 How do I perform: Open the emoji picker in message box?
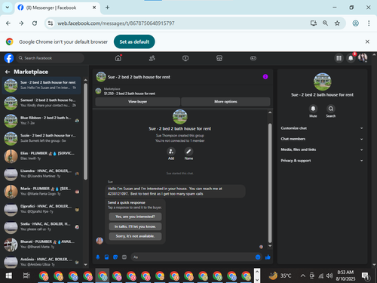[258, 257]
